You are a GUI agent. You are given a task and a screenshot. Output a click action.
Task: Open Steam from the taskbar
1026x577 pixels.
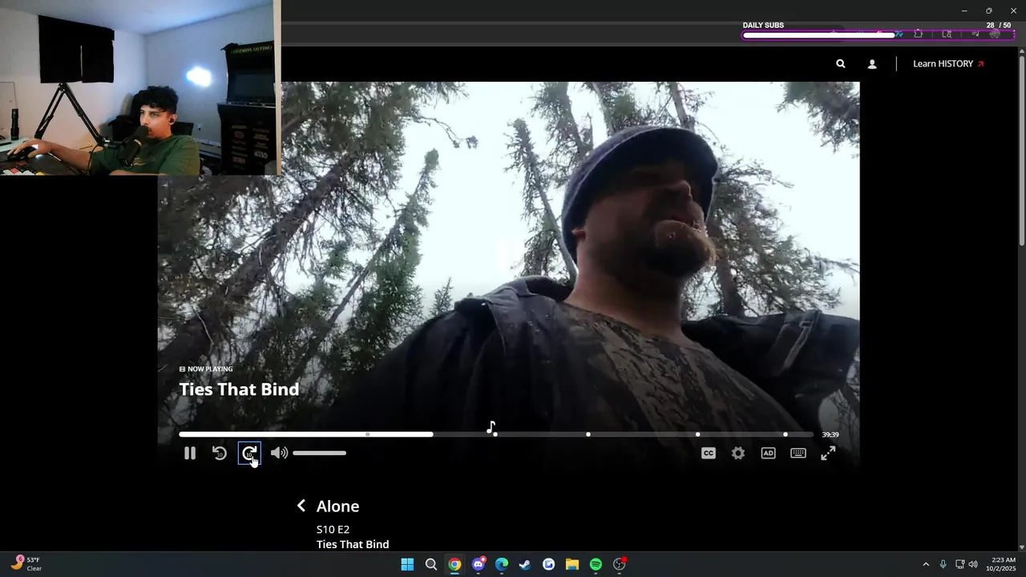pos(525,564)
